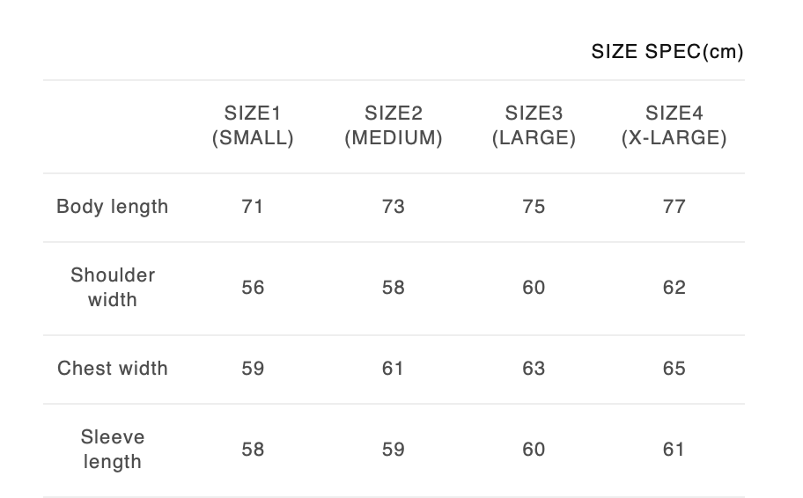Click chest width value 63 for LARGE
Screen dimensions: 803x498
[x=534, y=369]
